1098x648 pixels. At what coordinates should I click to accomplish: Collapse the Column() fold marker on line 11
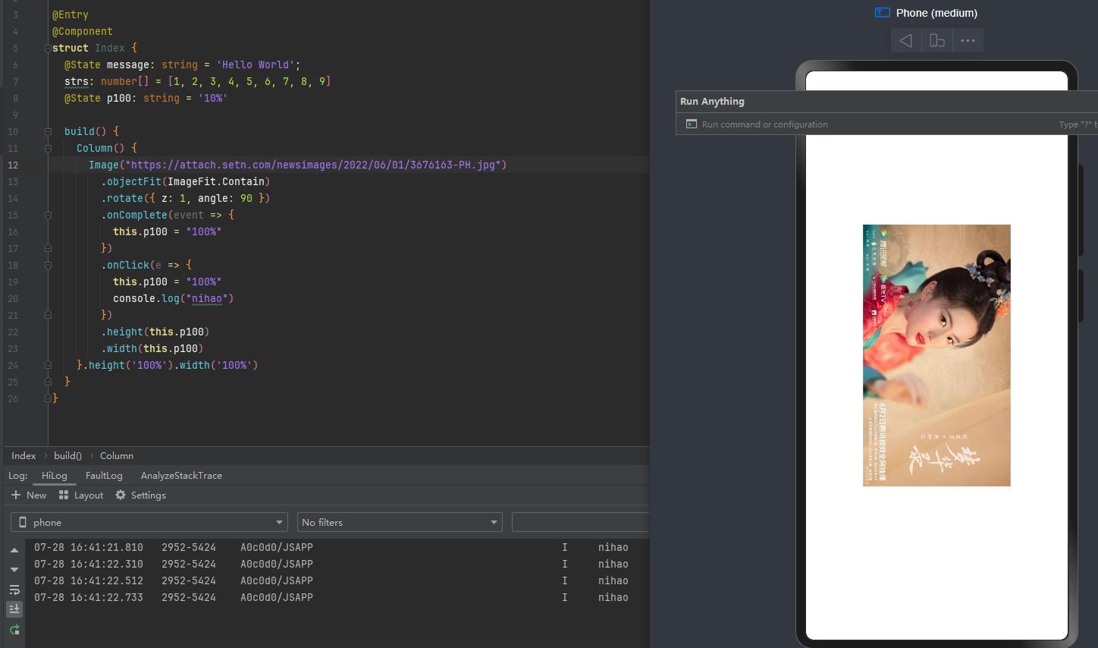point(48,148)
